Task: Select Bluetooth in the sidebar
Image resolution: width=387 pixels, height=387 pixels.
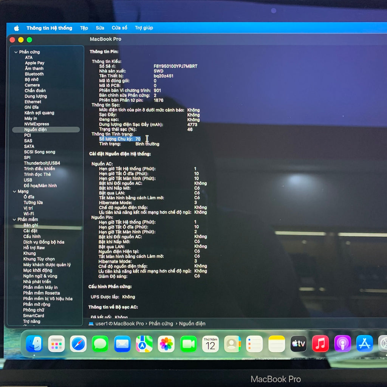Action: pos(34,74)
